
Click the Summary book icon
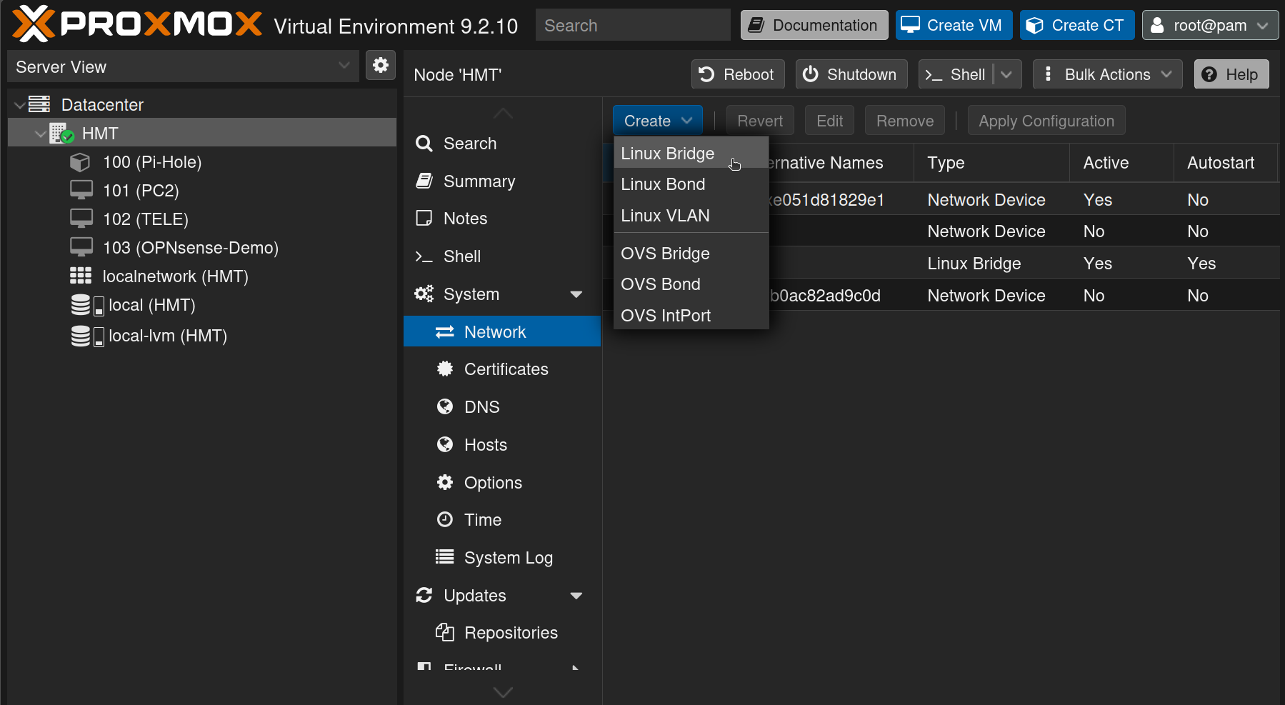click(x=424, y=181)
